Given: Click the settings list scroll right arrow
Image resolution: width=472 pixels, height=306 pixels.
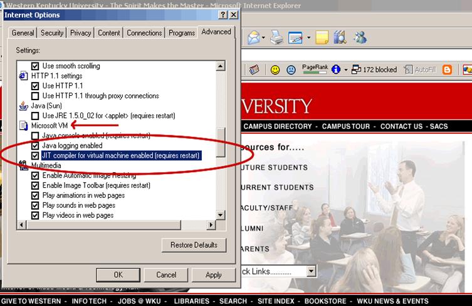Looking at the screenshot, I should click(211, 225).
